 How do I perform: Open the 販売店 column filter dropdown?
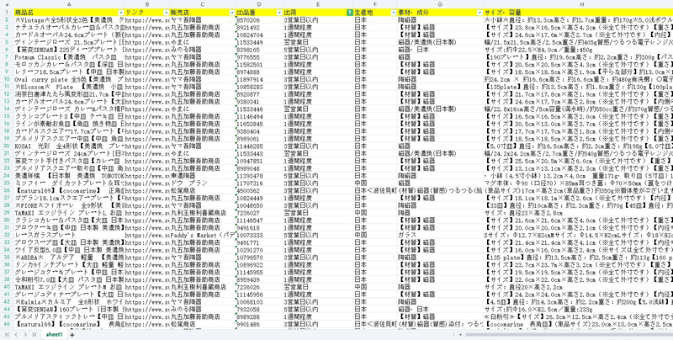(x=232, y=13)
